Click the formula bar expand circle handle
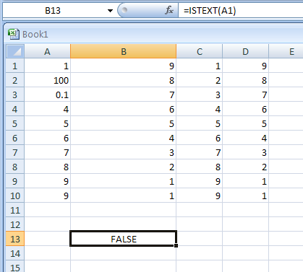The width and height of the screenshot is (303, 272). (x=124, y=10)
